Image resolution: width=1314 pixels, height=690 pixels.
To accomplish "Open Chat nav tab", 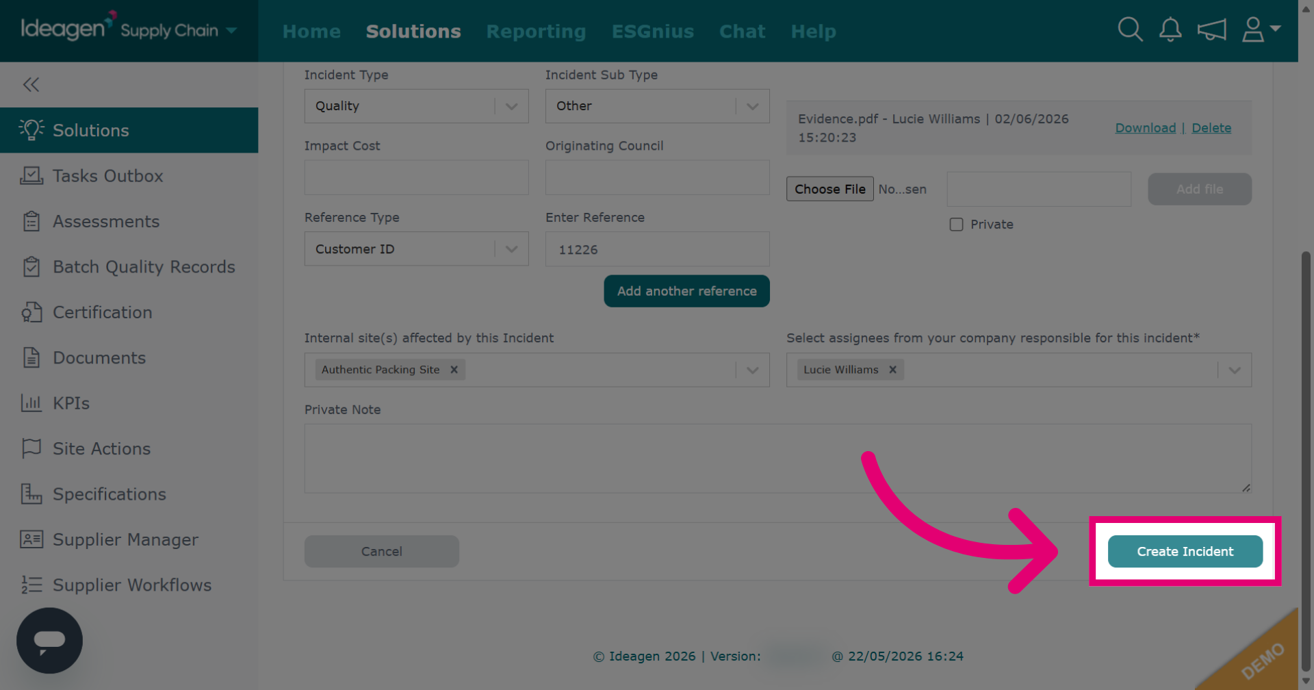I will [742, 31].
